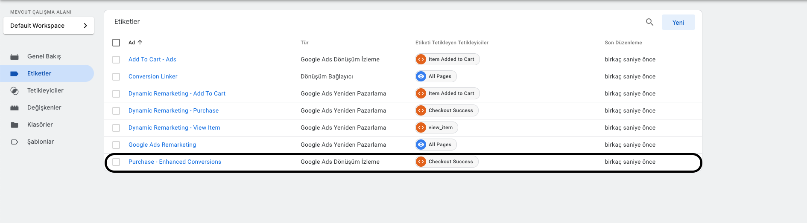Click the Şablonlar template icon
Viewport: 807px width, 223px height.
pyautogui.click(x=15, y=142)
